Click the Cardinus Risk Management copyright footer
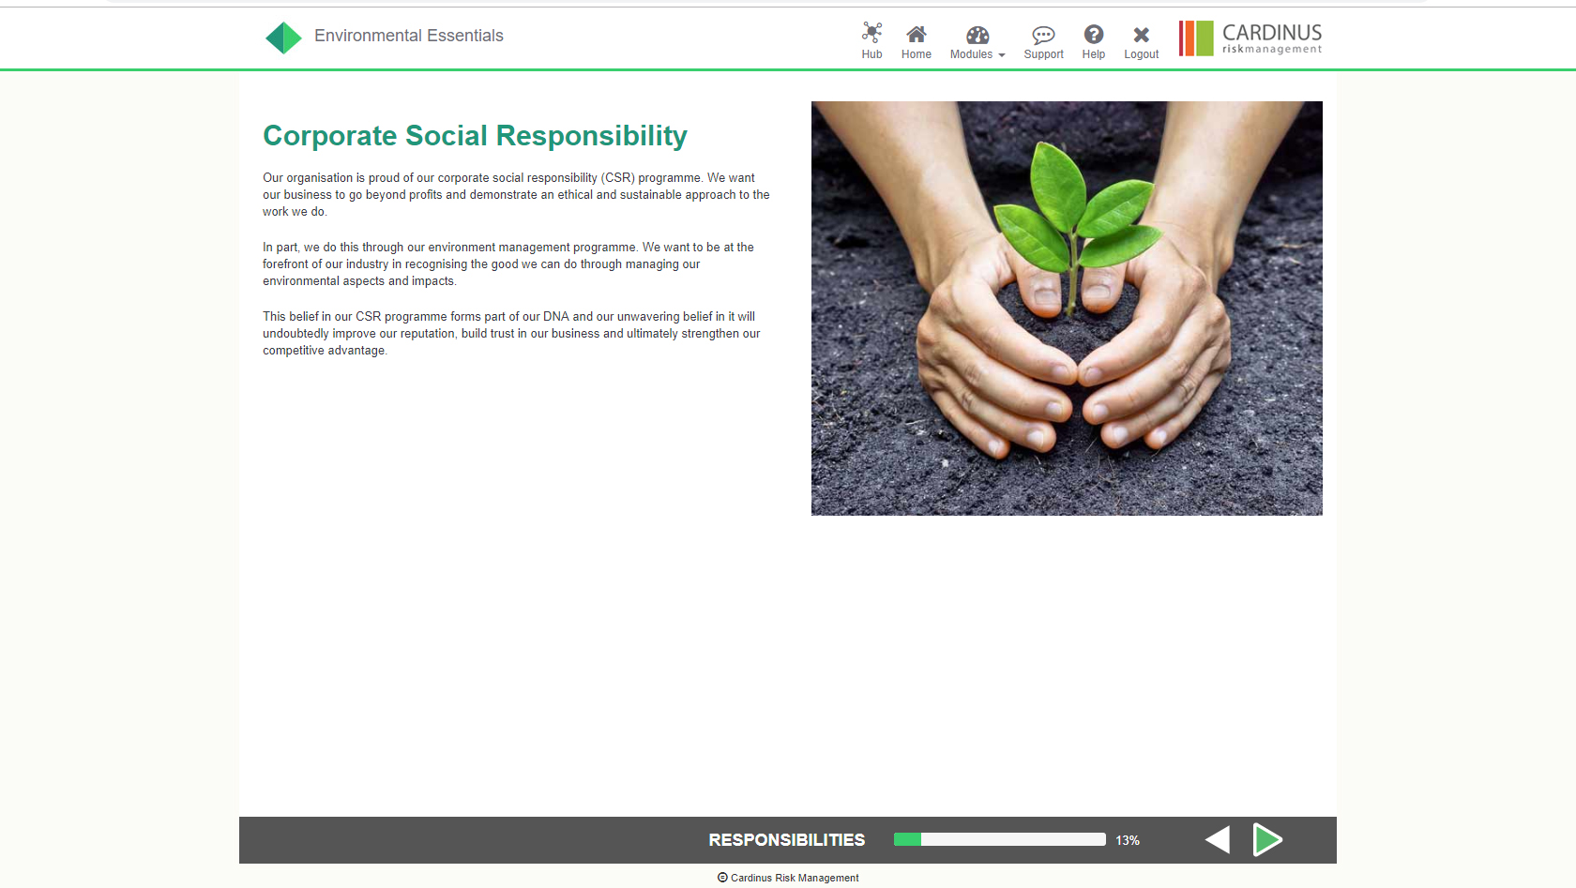 click(788, 878)
